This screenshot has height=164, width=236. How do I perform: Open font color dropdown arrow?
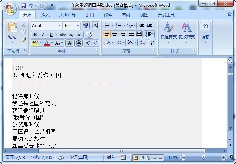(x=52, y=43)
